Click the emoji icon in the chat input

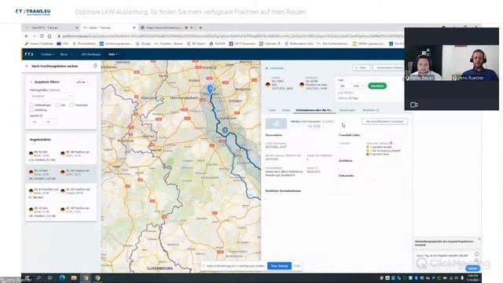pos(477,254)
